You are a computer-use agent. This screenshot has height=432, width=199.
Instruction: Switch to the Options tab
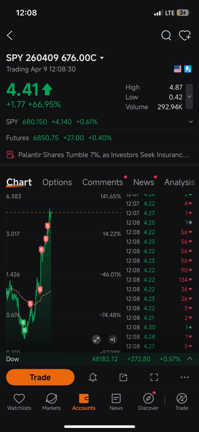(x=57, y=182)
